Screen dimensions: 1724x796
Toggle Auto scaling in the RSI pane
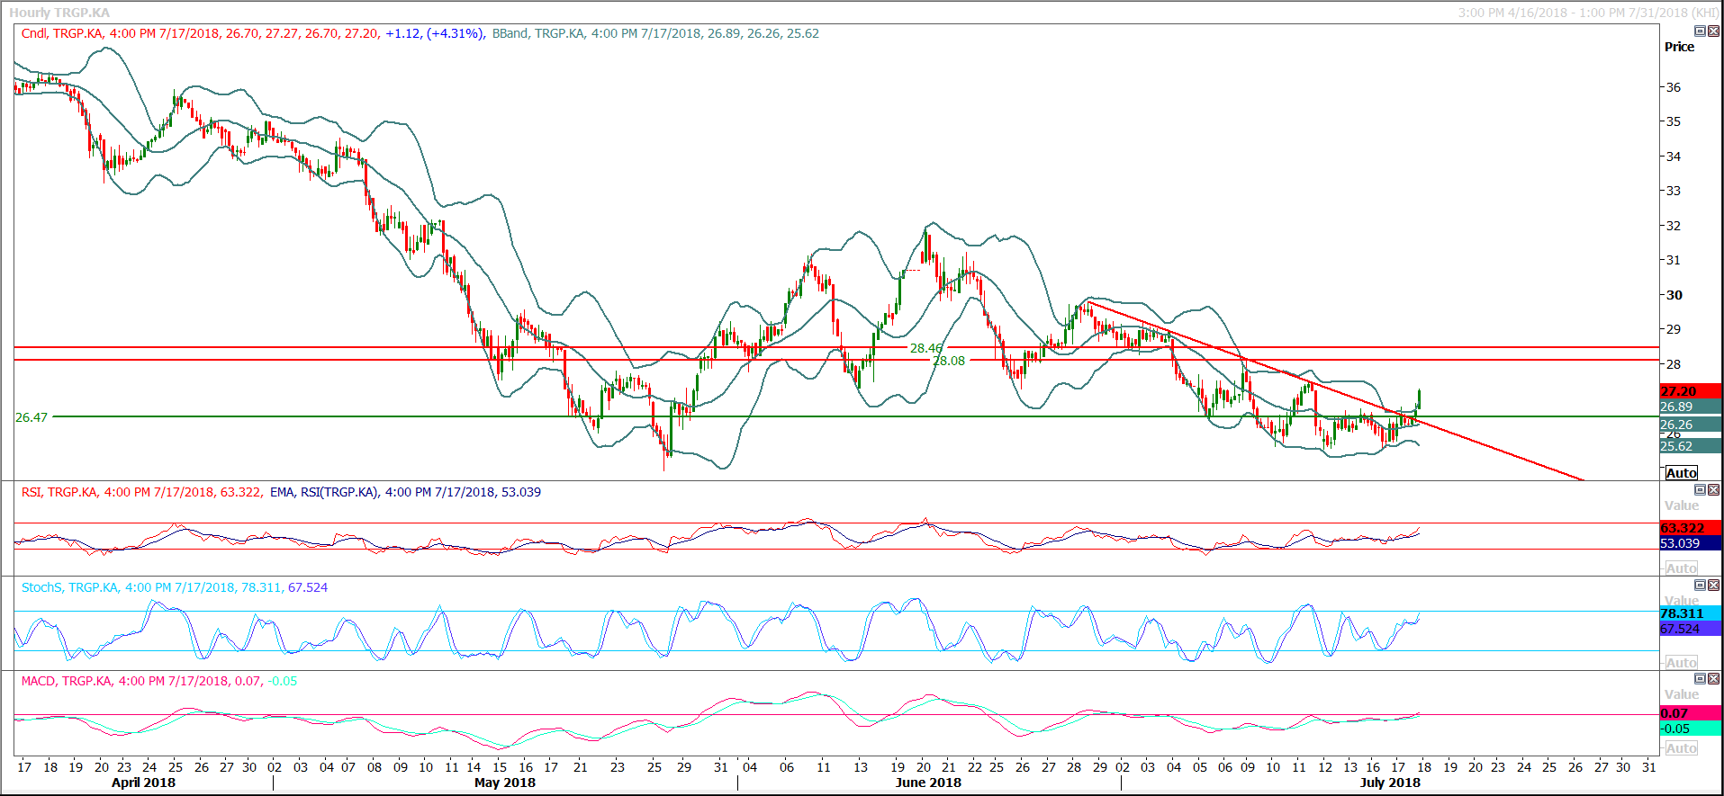coord(1681,568)
